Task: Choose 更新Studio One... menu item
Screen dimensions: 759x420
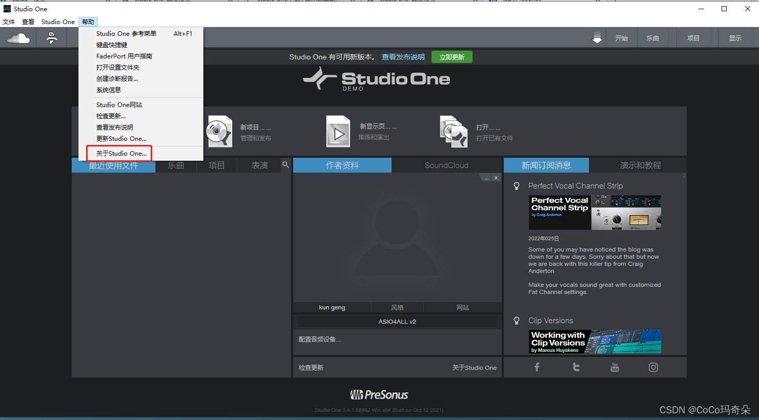Action: pos(141,138)
